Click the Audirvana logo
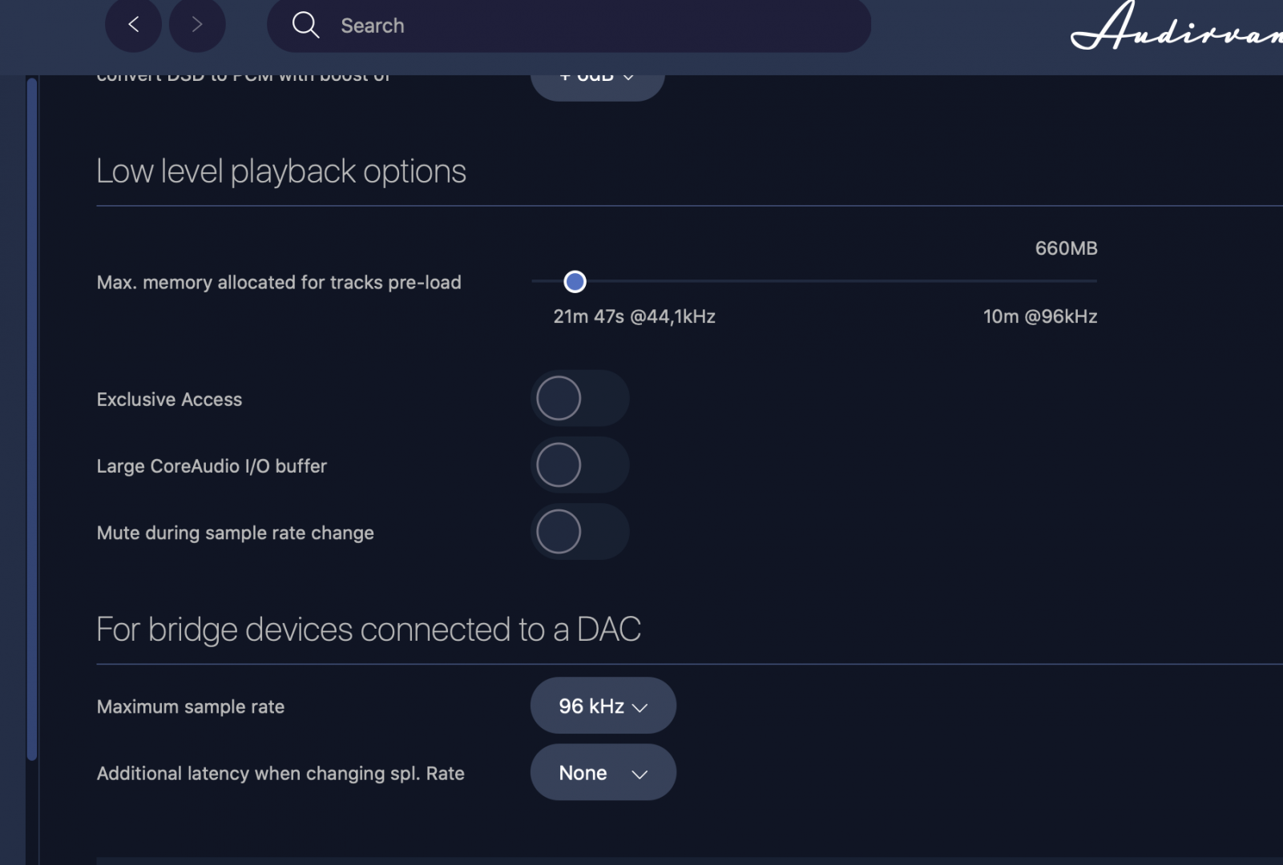 click(1176, 28)
